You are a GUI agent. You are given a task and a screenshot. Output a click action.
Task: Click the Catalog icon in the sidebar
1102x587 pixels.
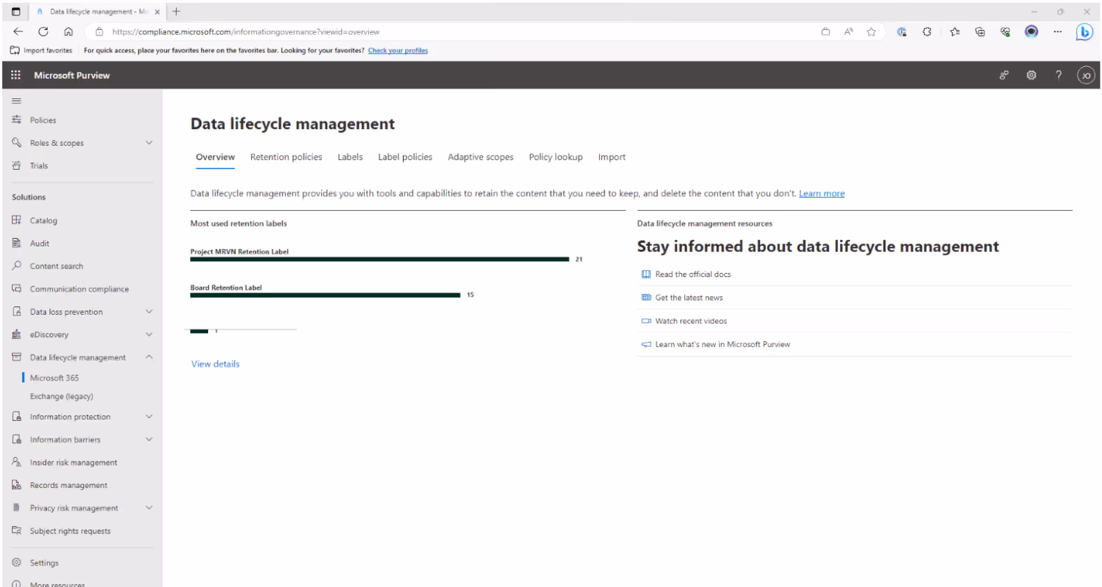point(17,220)
